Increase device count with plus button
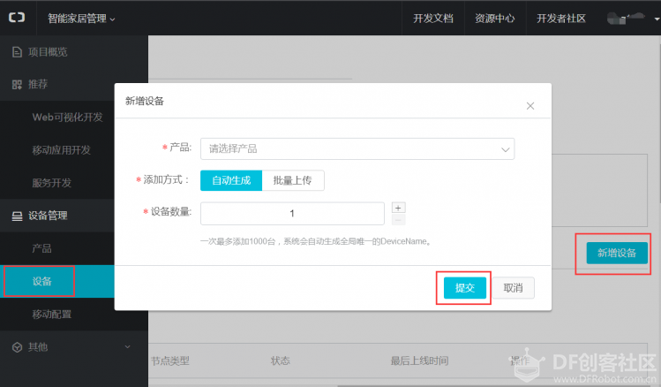The height and width of the screenshot is (387, 661). pos(398,208)
